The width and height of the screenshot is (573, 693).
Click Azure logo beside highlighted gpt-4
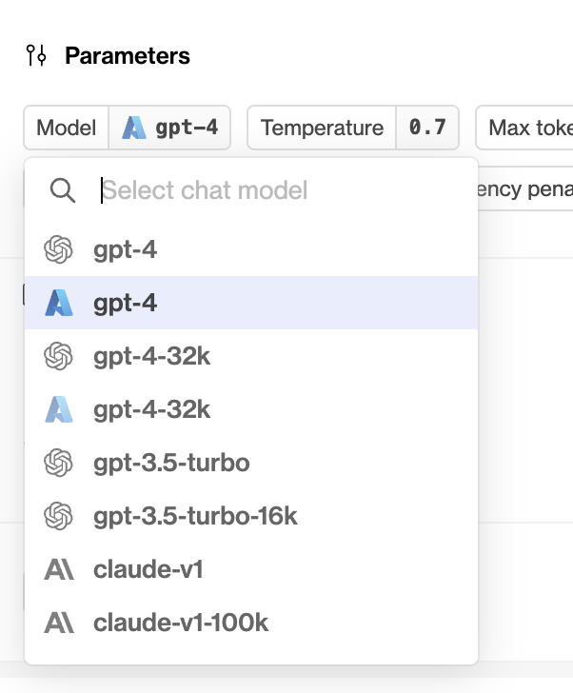click(59, 303)
